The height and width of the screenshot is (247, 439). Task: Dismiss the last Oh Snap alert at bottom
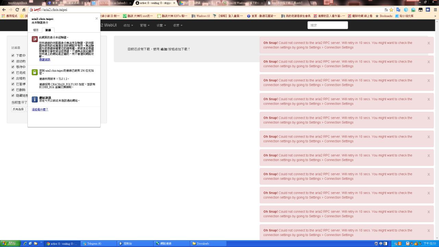(429, 231)
